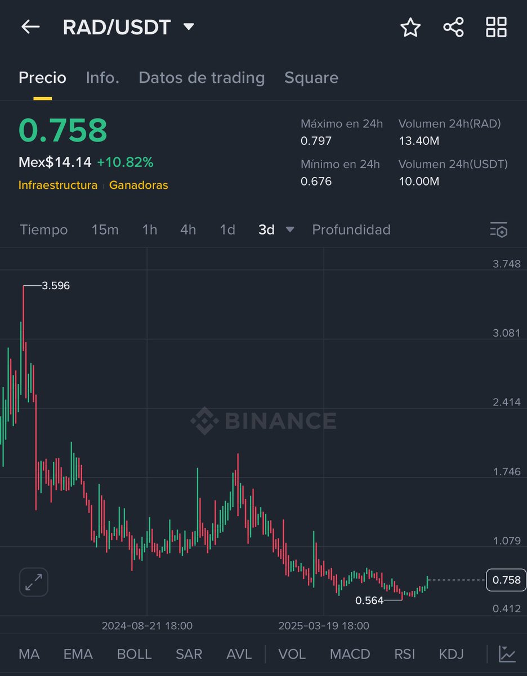This screenshot has width=527, height=676.
Task: Open the Infraestructura category tag
Action: click(57, 185)
